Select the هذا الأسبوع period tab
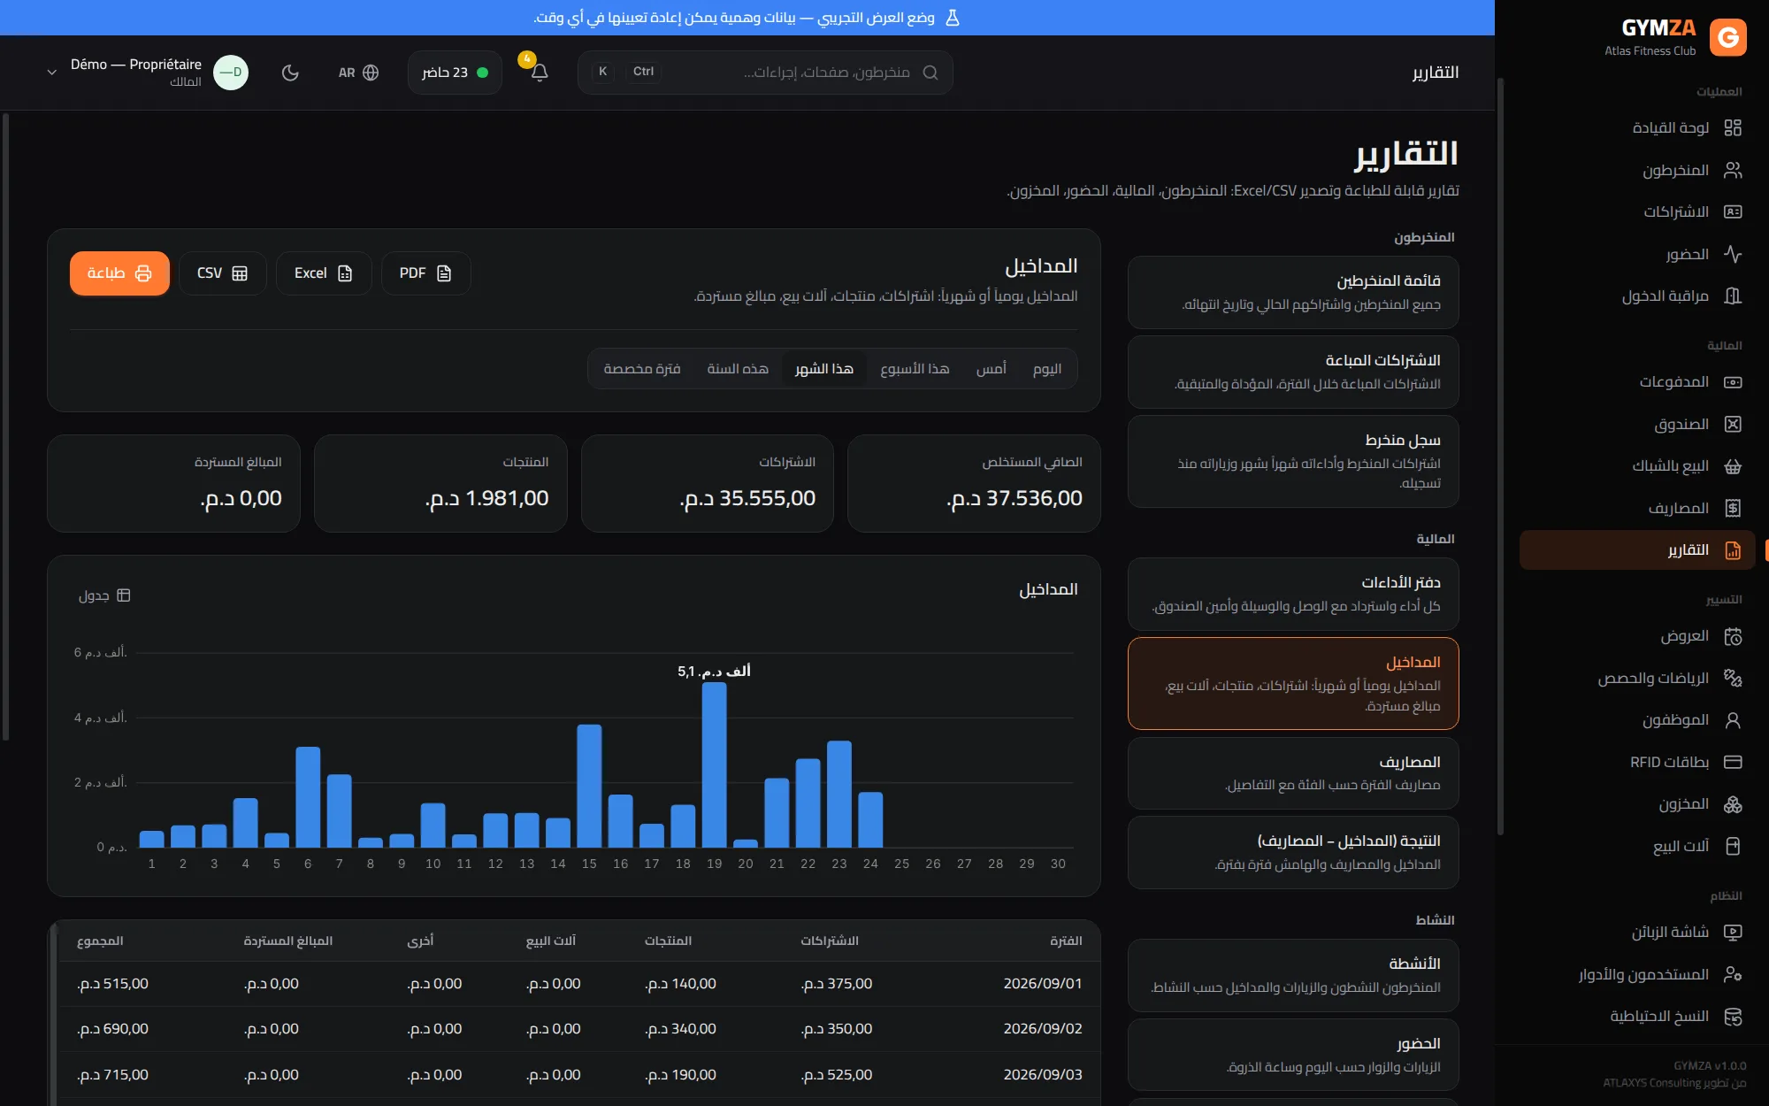Image resolution: width=1769 pixels, height=1106 pixels. pos(915,369)
